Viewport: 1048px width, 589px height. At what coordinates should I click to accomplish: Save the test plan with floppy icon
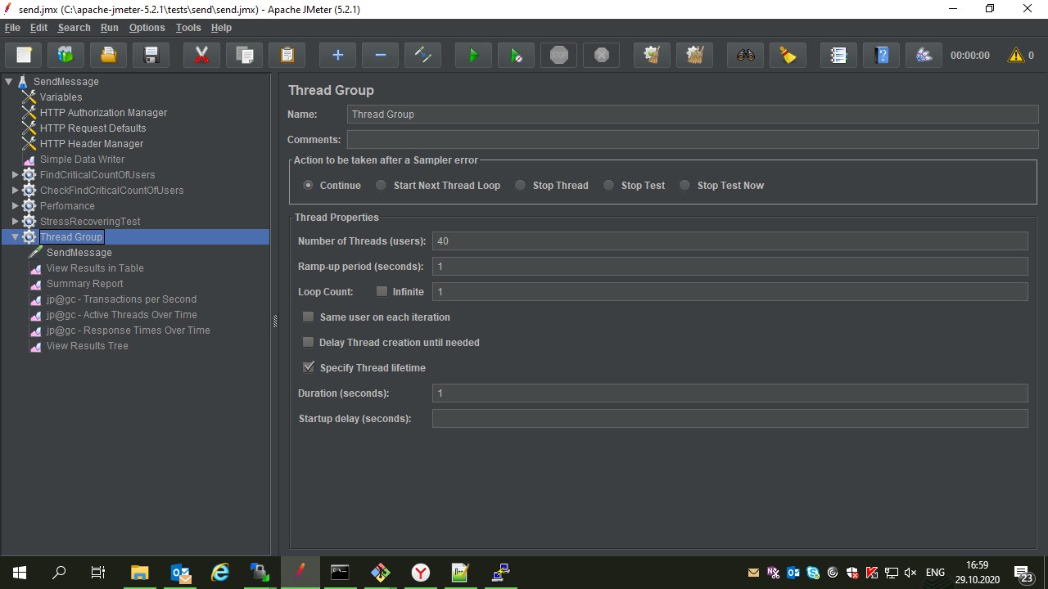[151, 56]
